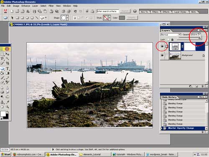Viewport: 209px width, 157px height.
Task: Select the Burn tool
Action: click(8, 97)
